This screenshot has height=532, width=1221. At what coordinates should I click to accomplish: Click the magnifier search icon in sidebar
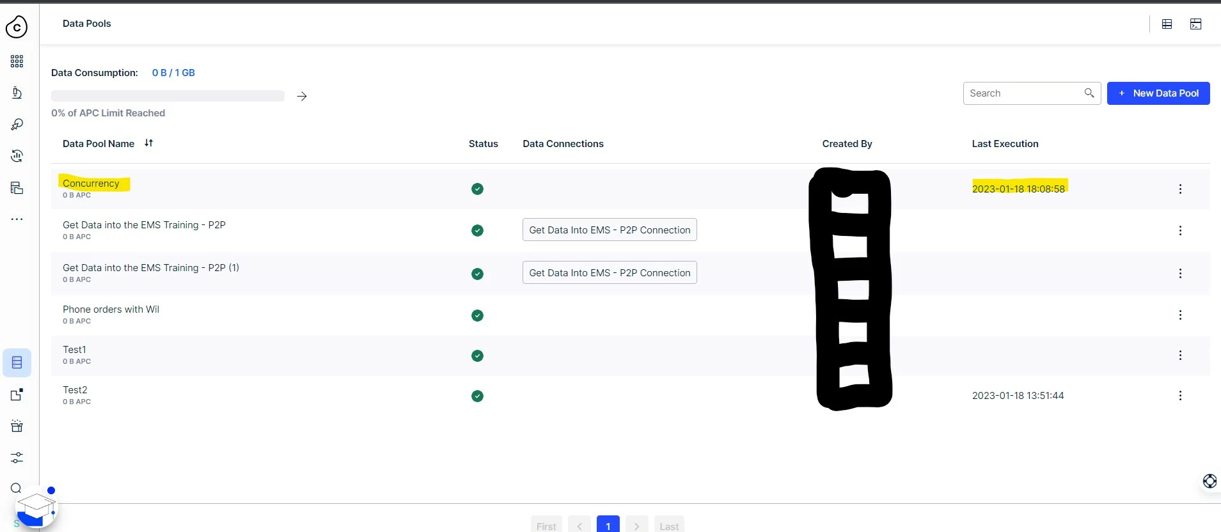[x=16, y=489]
